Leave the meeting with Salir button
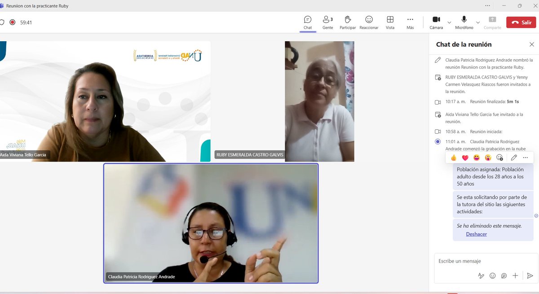Image resolution: width=539 pixels, height=294 pixels. pyautogui.click(x=521, y=22)
